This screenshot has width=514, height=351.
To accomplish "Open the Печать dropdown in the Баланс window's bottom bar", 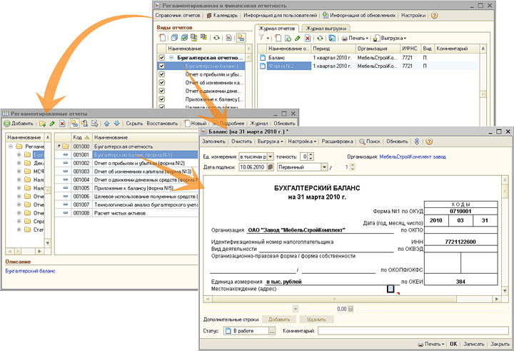I will click(430, 344).
